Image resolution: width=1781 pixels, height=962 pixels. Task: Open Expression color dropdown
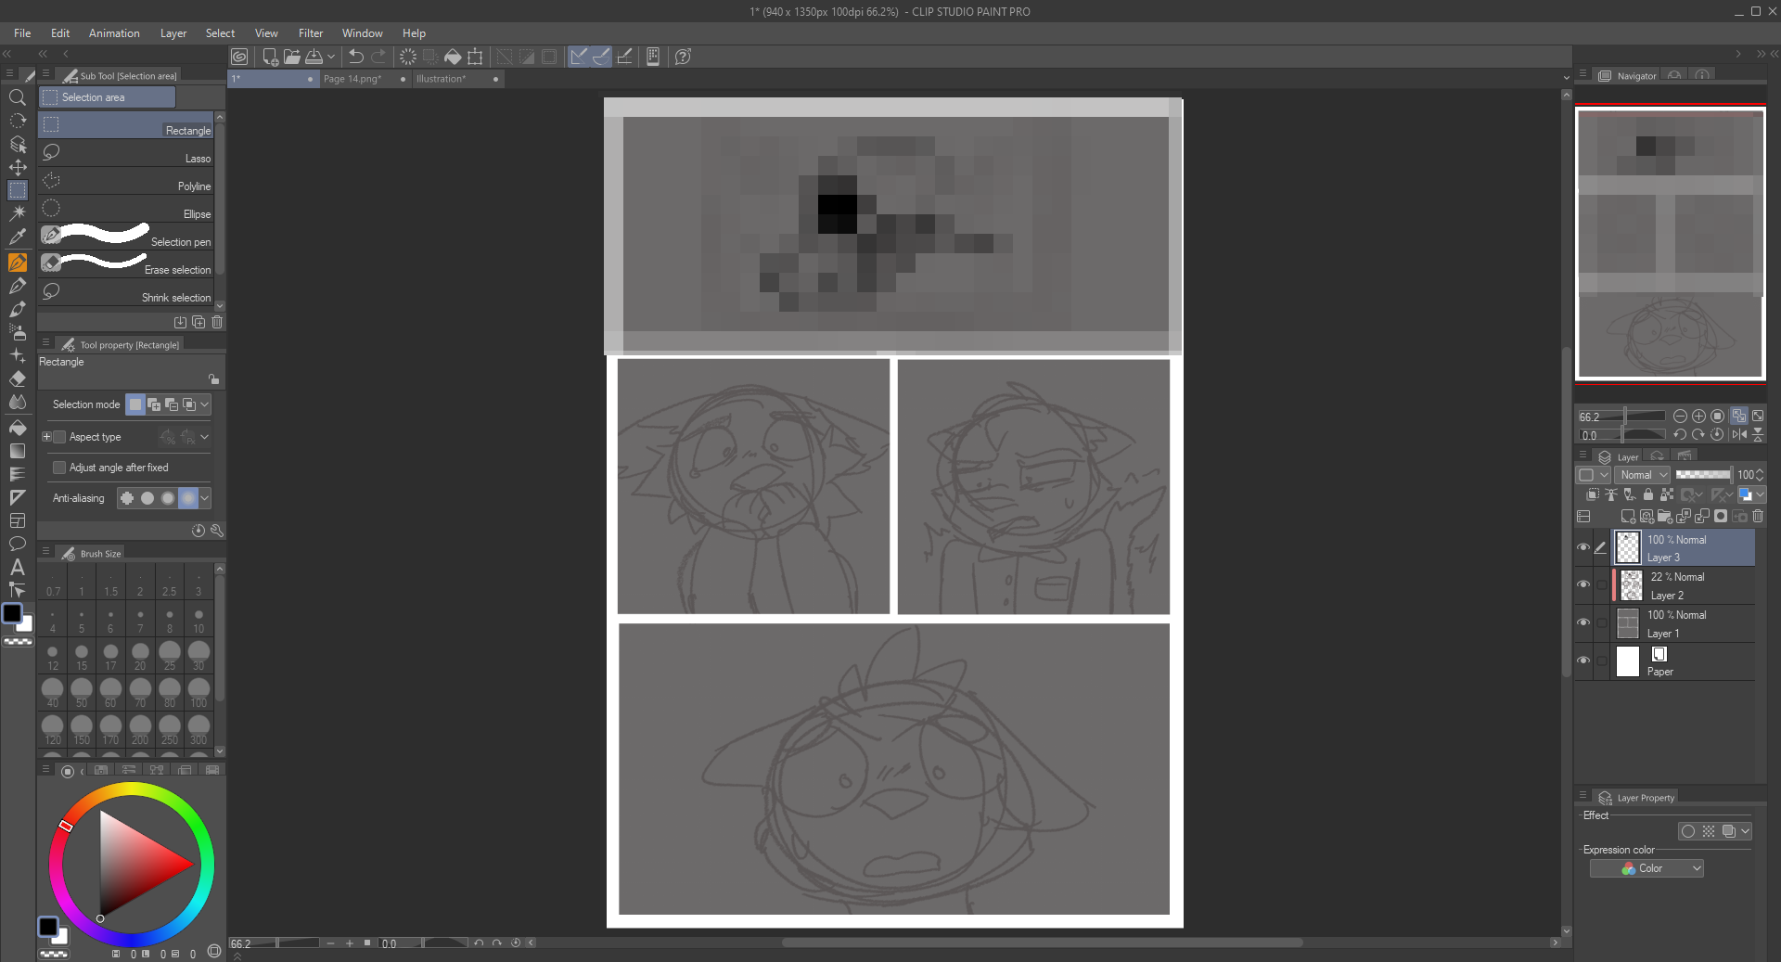pyautogui.click(x=1646, y=868)
